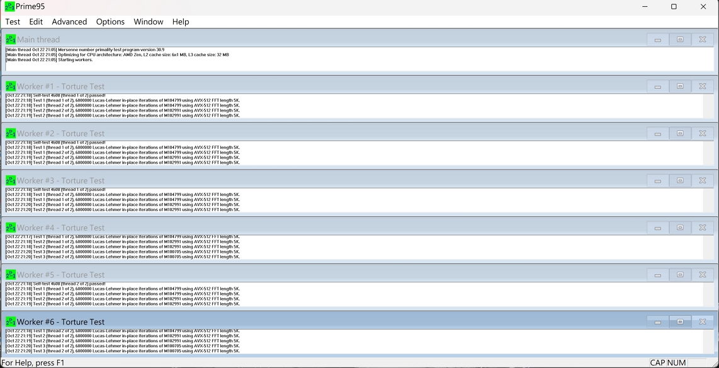Click the Worker #3 window icon
The image size is (719, 368).
pos(11,180)
